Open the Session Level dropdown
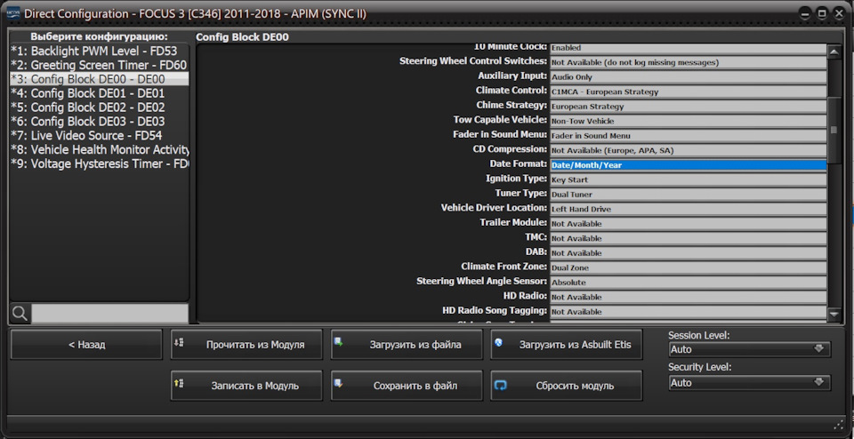This screenshot has width=854, height=439. [x=749, y=349]
